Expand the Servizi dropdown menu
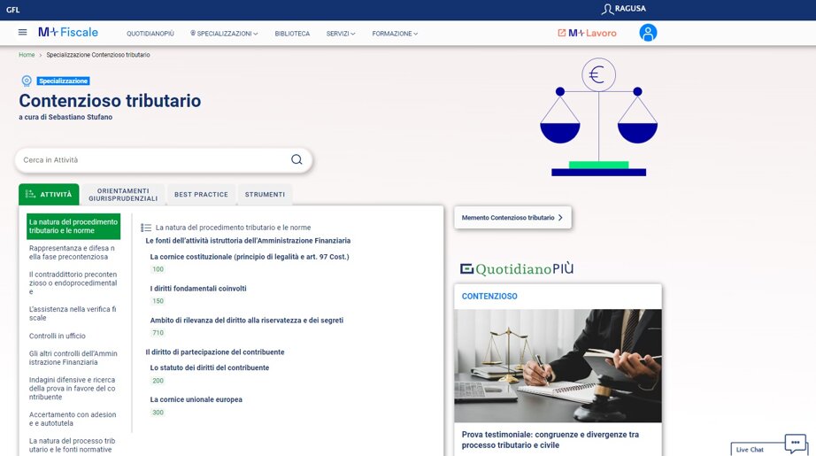Viewport: 816px width, 456px height. (340, 34)
